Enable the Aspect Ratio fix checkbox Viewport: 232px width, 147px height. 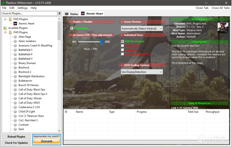123,46
